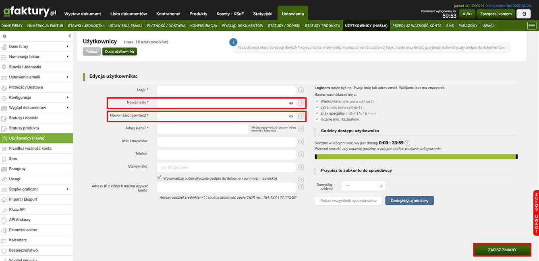Click the afaktury.pl logo
Viewport: 539px width, 261px height.
pyautogui.click(x=30, y=12)
